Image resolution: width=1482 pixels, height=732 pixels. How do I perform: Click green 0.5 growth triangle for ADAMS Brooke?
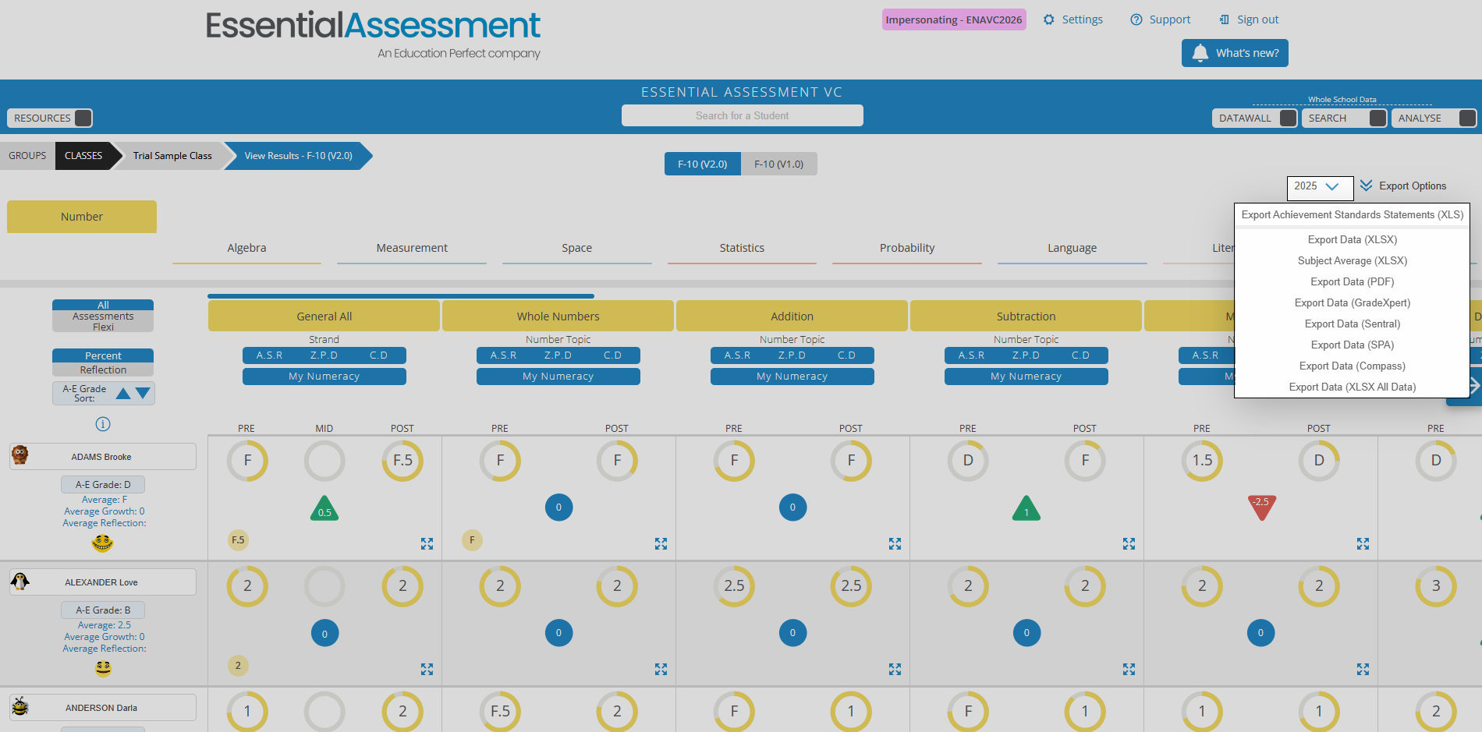(324, 509)
